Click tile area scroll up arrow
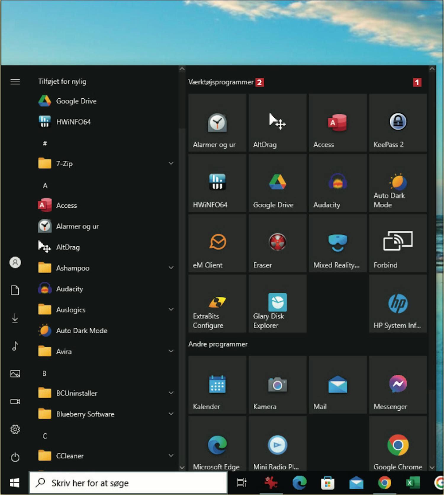The width and height of the screenshot is (444, 495). (x=432, y=69)
